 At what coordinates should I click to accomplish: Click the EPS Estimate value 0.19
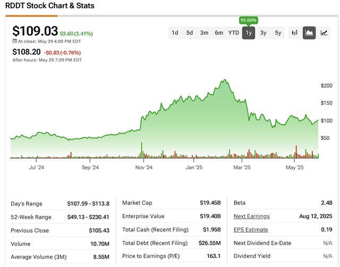pos(327,229)
